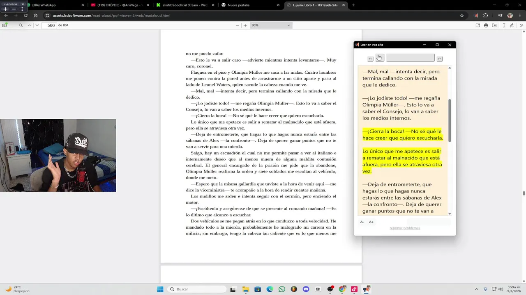The height and width of the screenshot is (295, 526).
Task: Go back in browser history
Action: pyautogui.click(x=6, y=16)
